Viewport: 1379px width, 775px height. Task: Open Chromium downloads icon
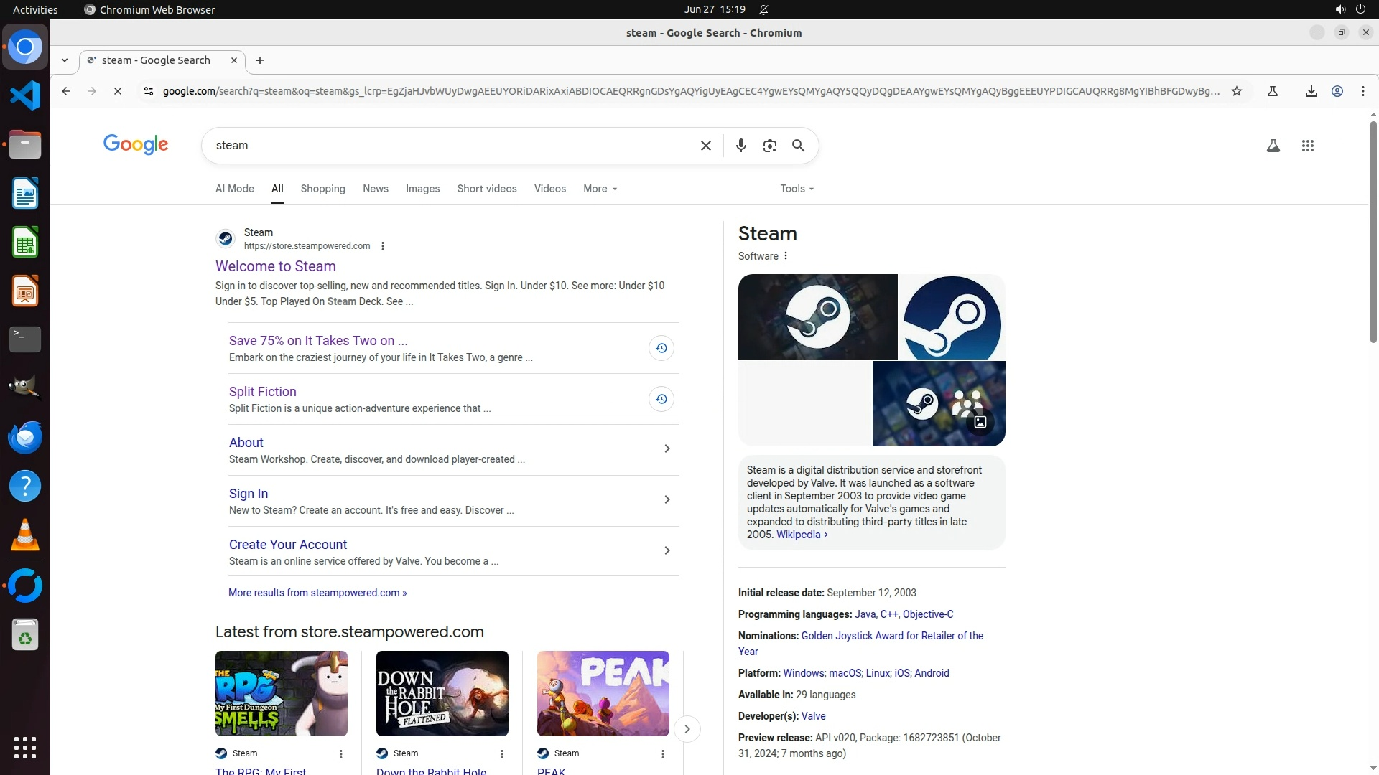[1311, 91]
